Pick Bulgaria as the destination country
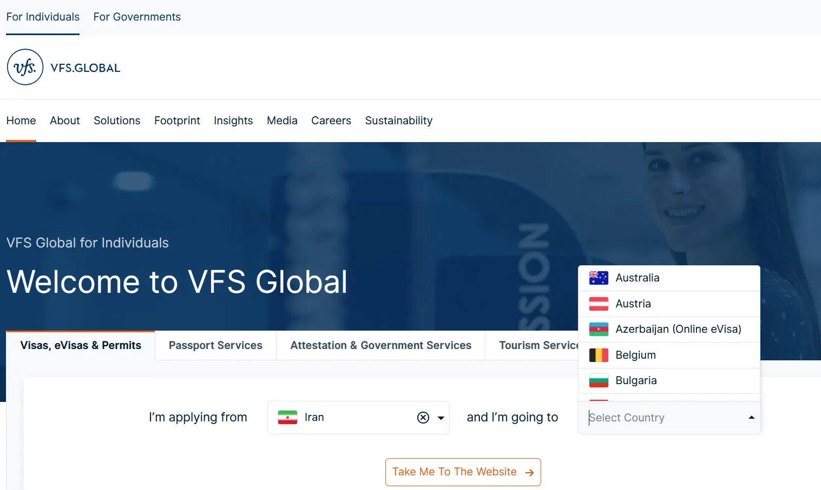This screenshot has width=821, height=490. click(669, 381)
